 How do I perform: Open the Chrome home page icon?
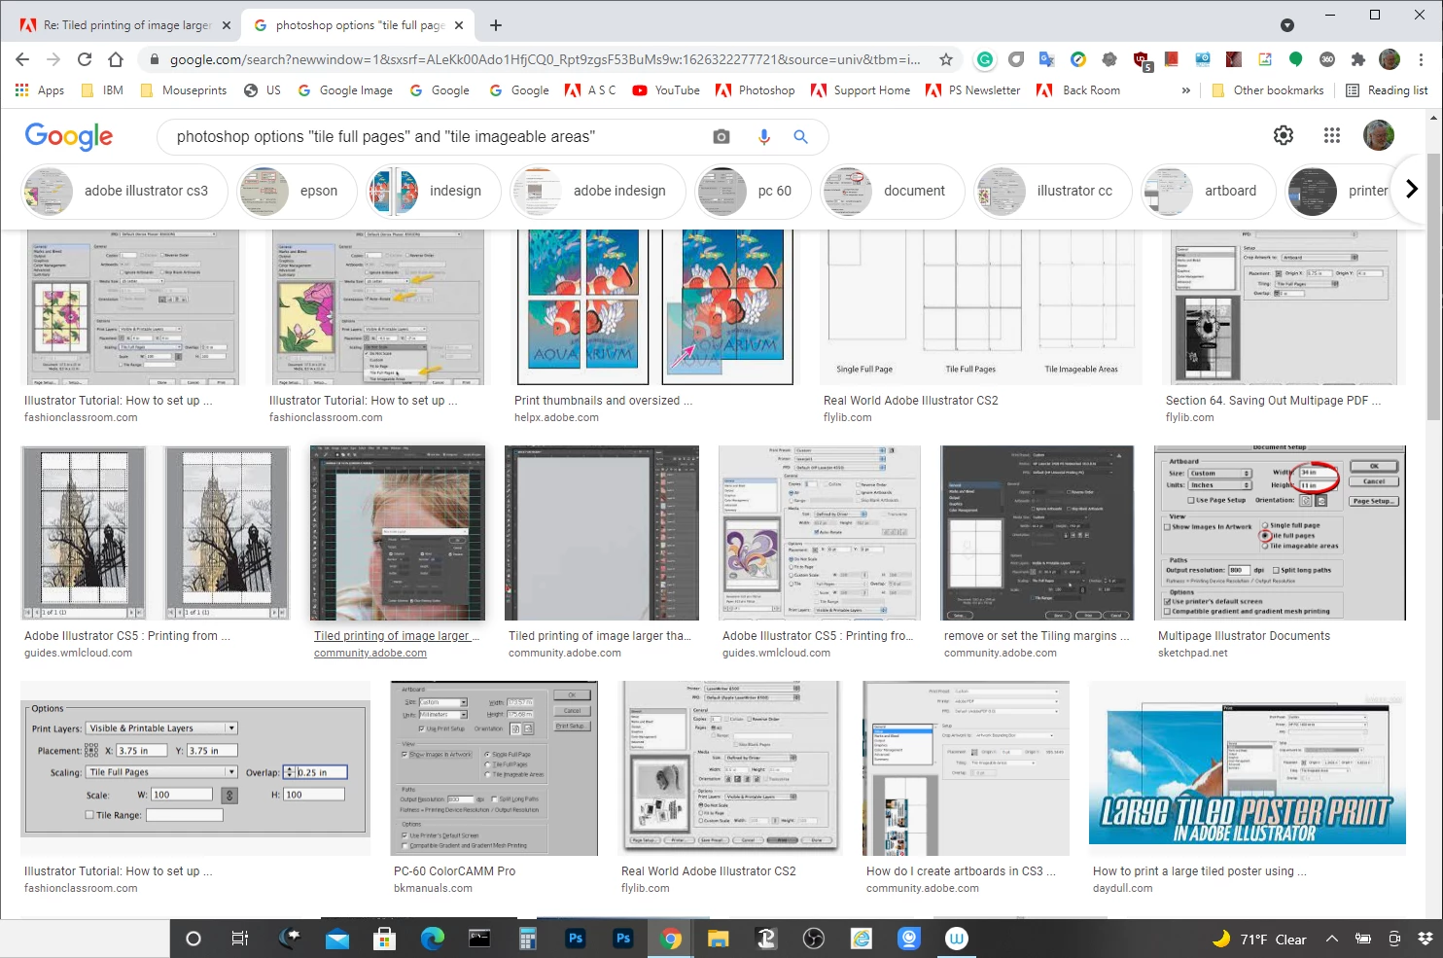tap(116, 59)
